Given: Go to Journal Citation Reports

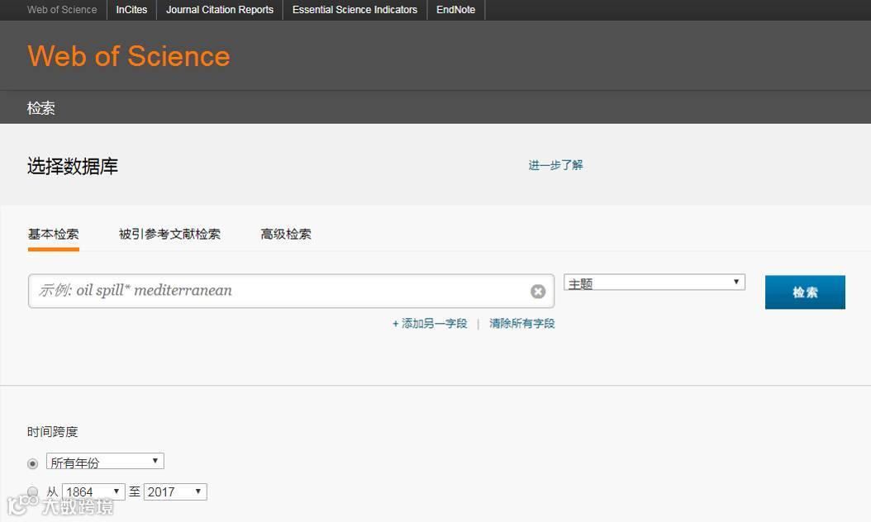Looking at the screenshot, I should (x=220, y=9).
